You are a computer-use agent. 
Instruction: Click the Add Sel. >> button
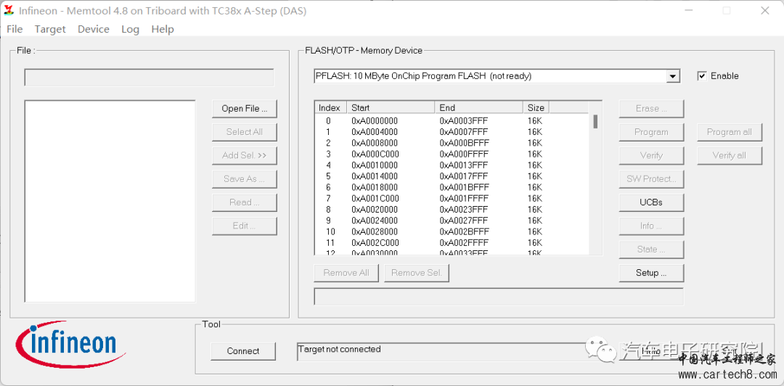click(244, 155)
